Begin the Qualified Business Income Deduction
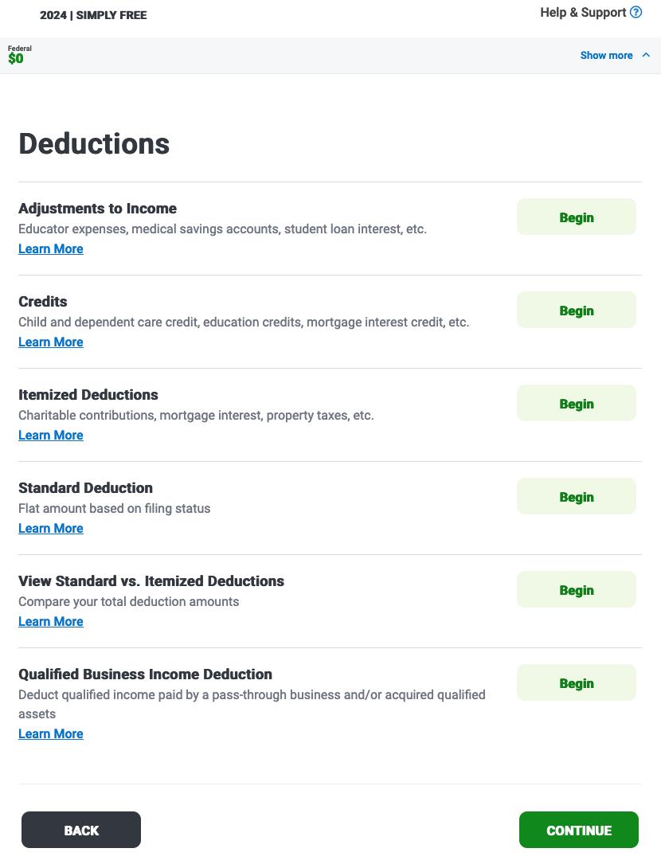Viewport: 661px width, 860px height. pyautogui.click(x=576, y=682)
